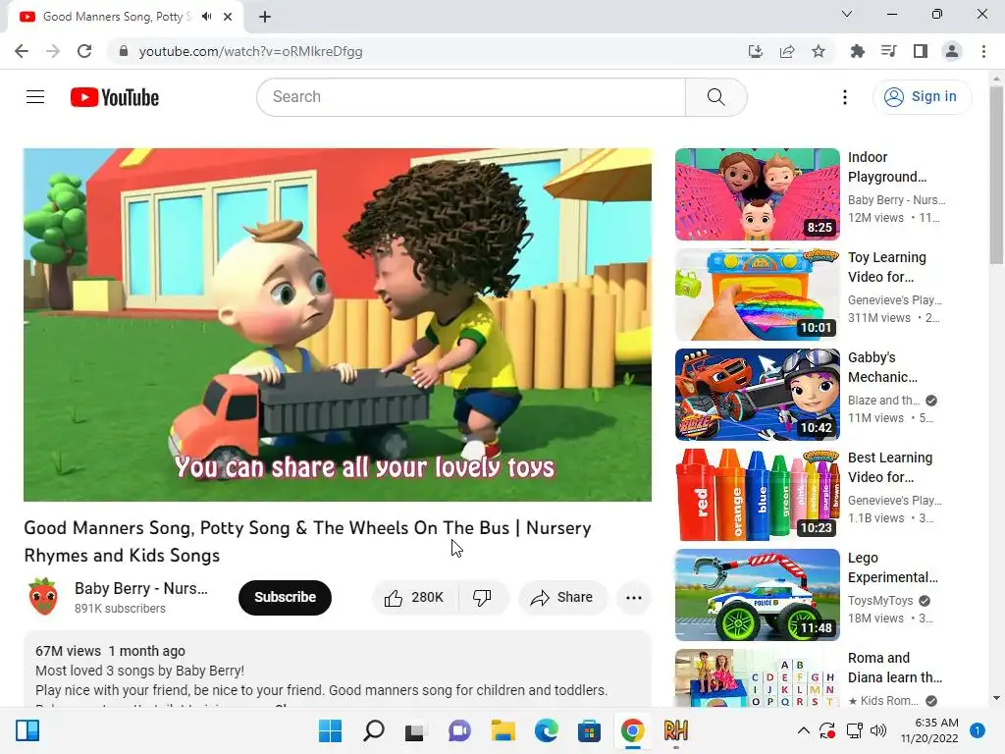Bookmark this page with star icon
Viewport: 1005px width, 754px height.
[x=819, y=51]
